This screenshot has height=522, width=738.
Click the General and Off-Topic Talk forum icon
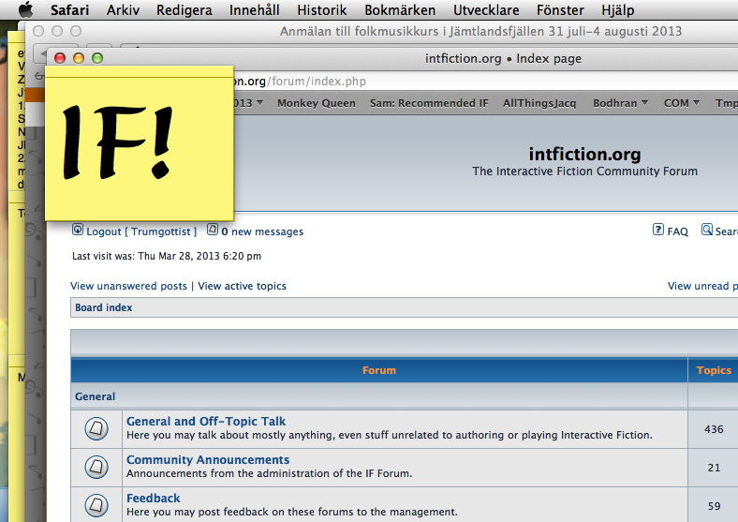(x=96, y=429)
